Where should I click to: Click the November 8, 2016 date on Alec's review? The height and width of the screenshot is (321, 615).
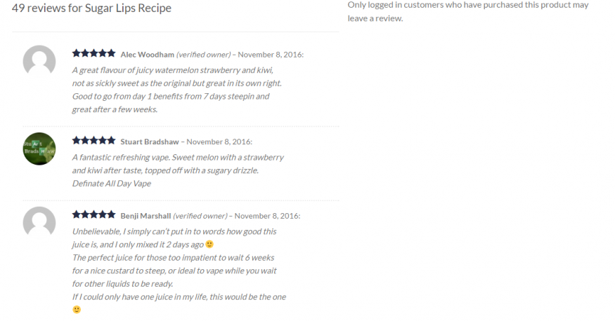(271, 54)
